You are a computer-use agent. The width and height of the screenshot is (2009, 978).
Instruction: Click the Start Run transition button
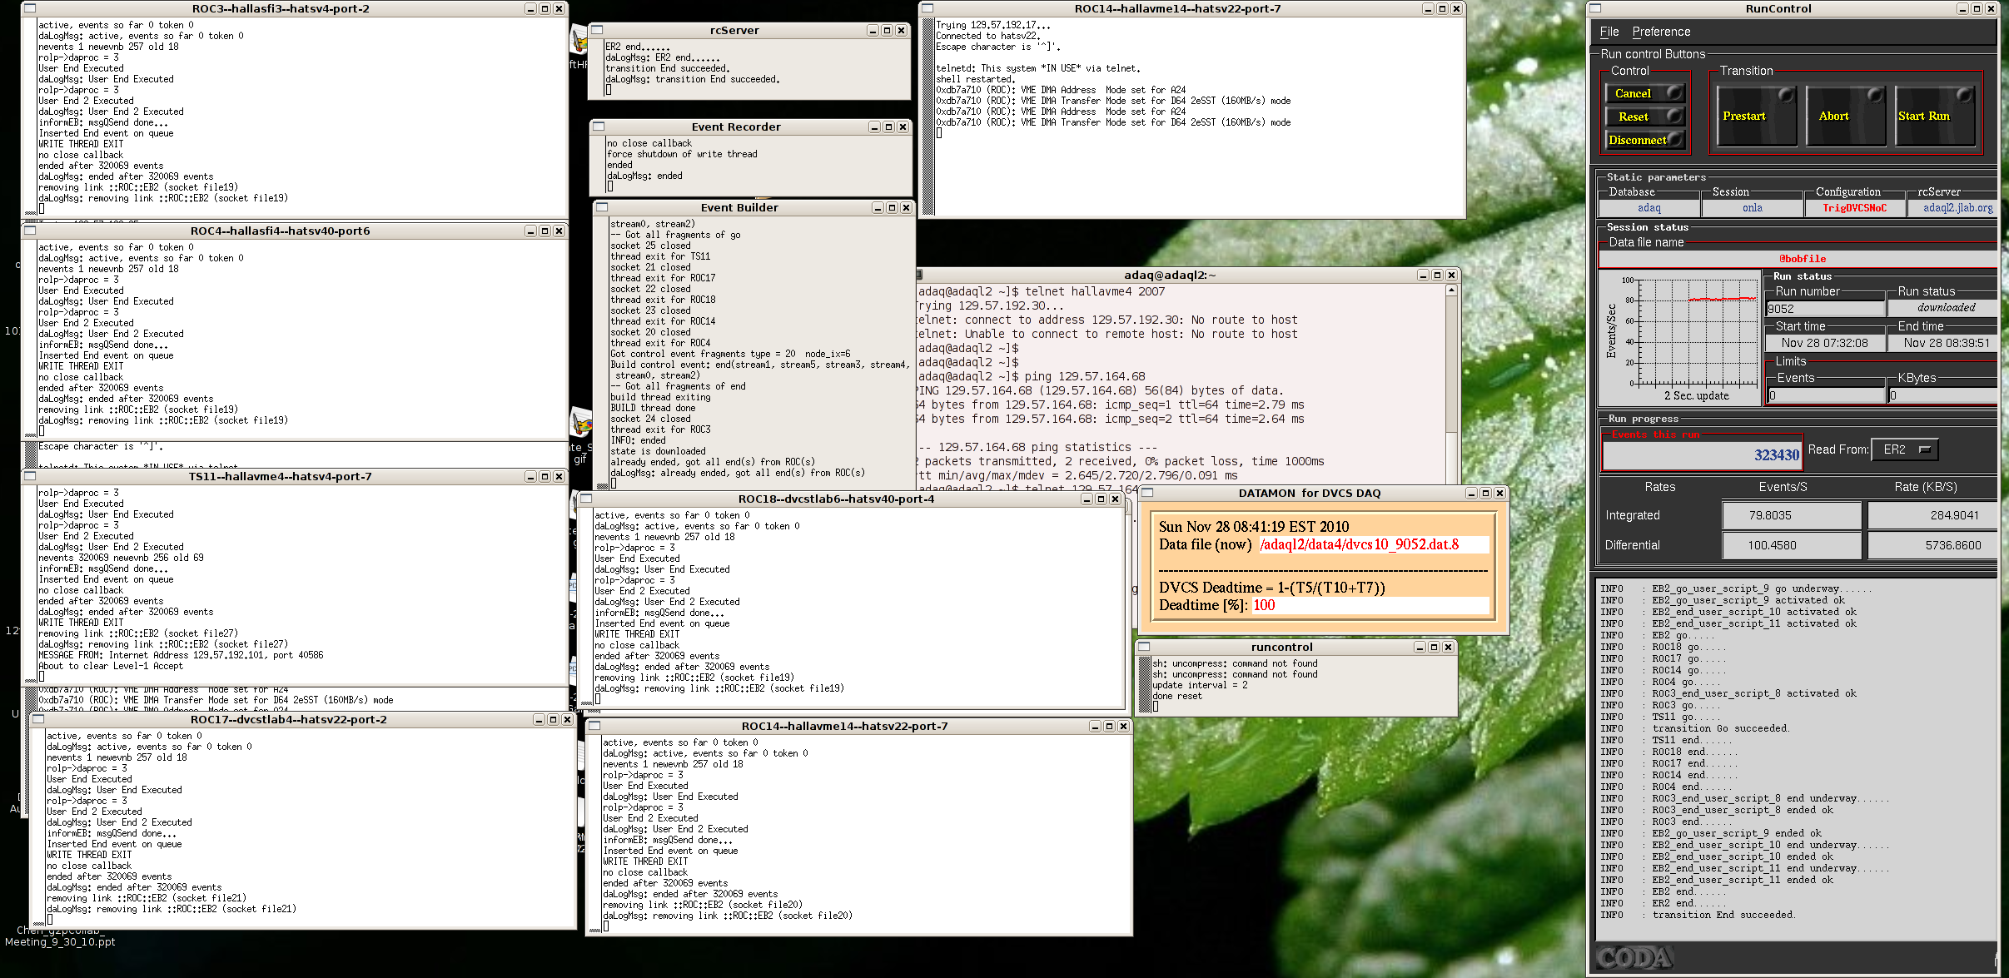tap(1935, 116)
